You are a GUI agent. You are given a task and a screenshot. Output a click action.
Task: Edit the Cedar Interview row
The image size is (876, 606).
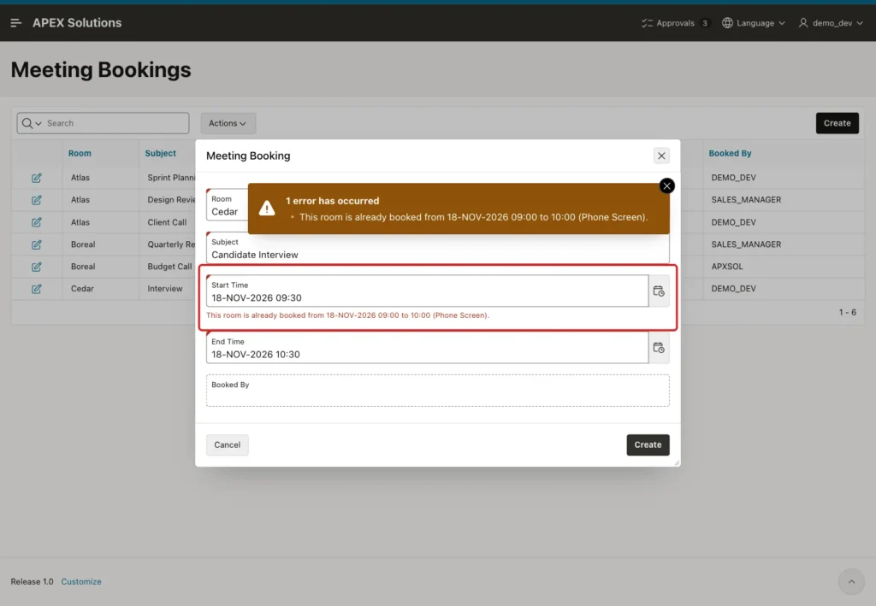(36, 289)
